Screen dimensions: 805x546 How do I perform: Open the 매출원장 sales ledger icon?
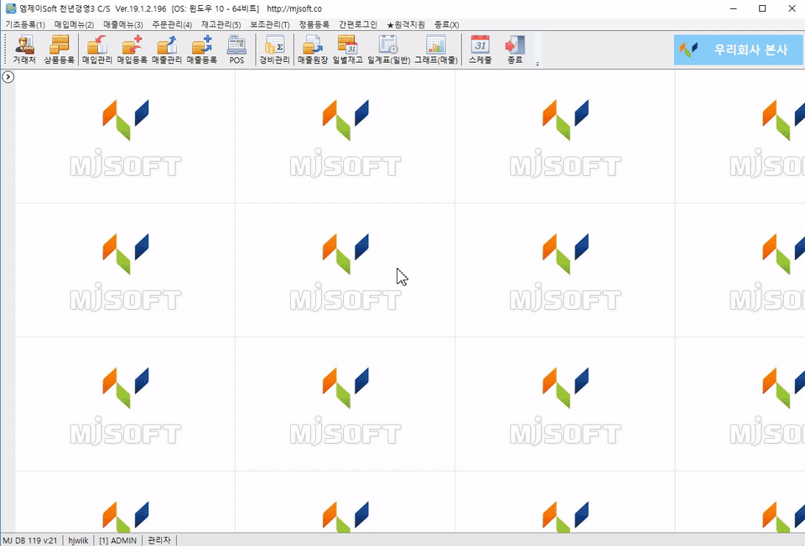[313, 49]
